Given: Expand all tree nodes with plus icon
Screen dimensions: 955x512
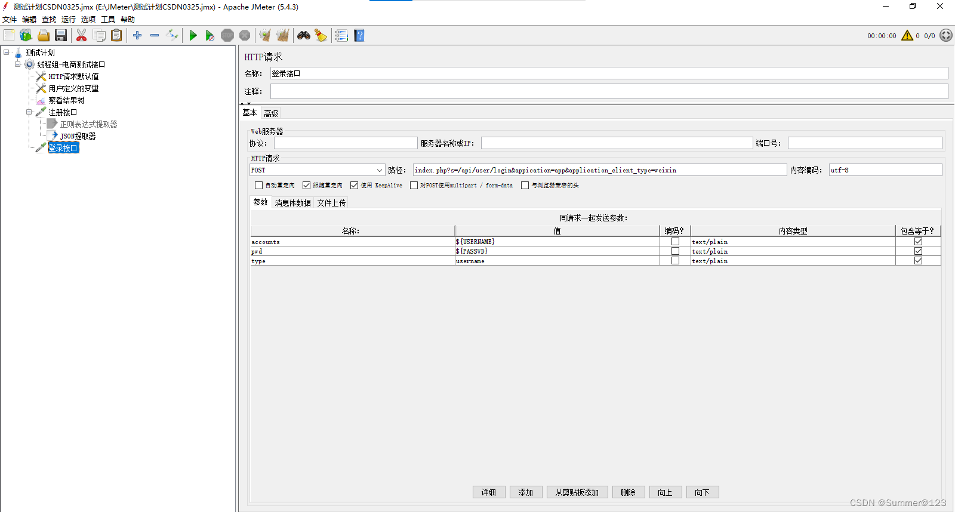Looking at the screenshot, I should click(137, 35).
